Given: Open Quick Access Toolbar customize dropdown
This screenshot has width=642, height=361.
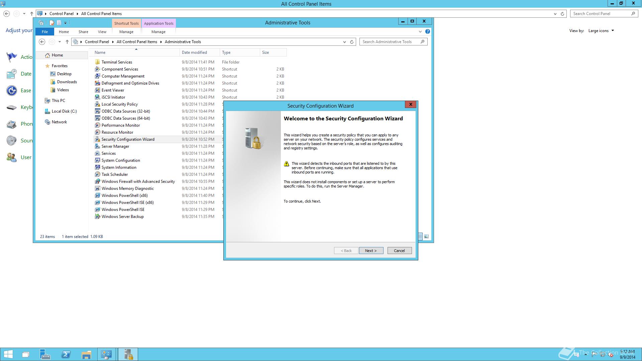Looking at the screenshot, I should (65, 23).
